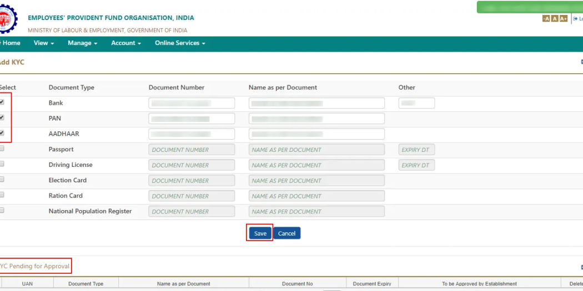Collapse the Add KYC panel icon
Image resolution: width=583 pixels, height=291 pixels.
581,62
